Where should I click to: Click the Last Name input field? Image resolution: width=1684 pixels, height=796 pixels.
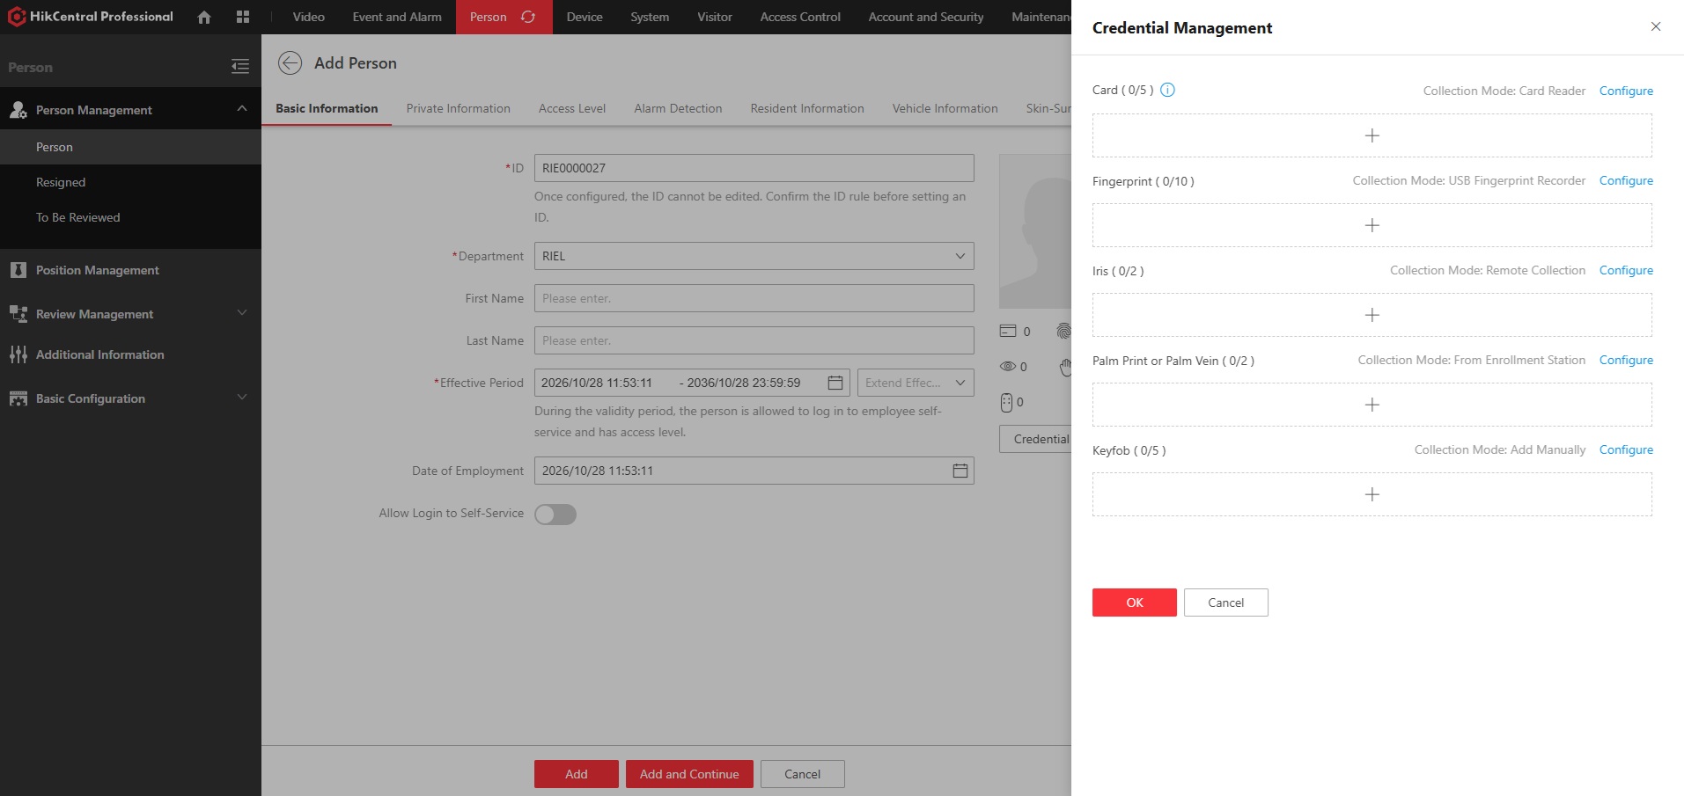tap(754, 340)
